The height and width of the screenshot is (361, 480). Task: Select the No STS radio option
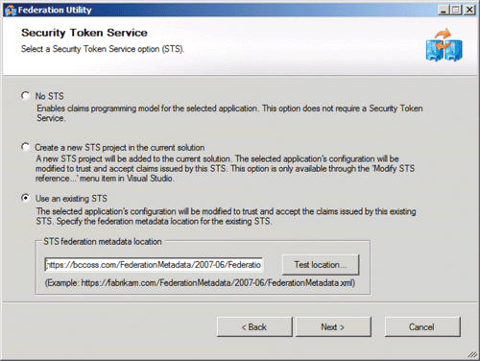pyautogui.click(x=25, y=96)
